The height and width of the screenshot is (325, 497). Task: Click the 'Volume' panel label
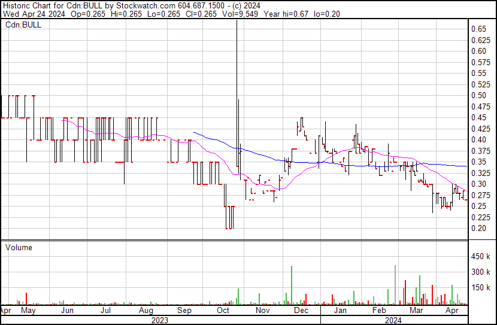pos(19,247)
